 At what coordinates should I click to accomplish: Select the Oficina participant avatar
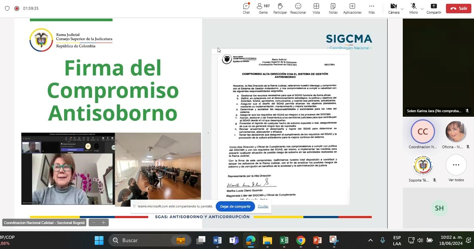point(456,132)
